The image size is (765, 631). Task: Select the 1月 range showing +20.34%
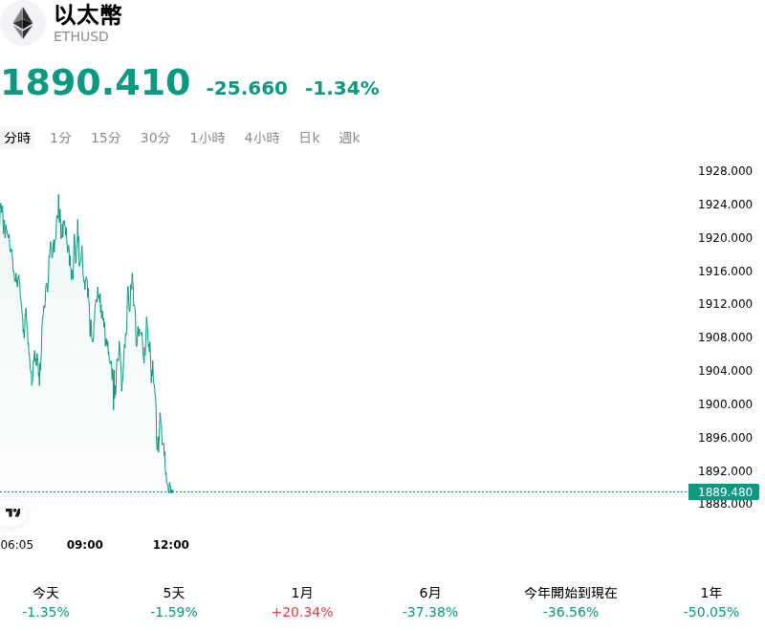302,602
